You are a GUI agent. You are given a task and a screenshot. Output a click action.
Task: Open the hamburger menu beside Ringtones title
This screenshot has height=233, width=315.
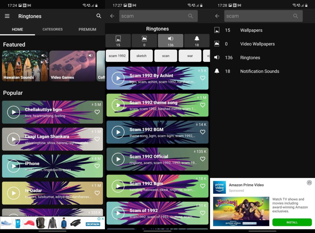tap(7, 16)
